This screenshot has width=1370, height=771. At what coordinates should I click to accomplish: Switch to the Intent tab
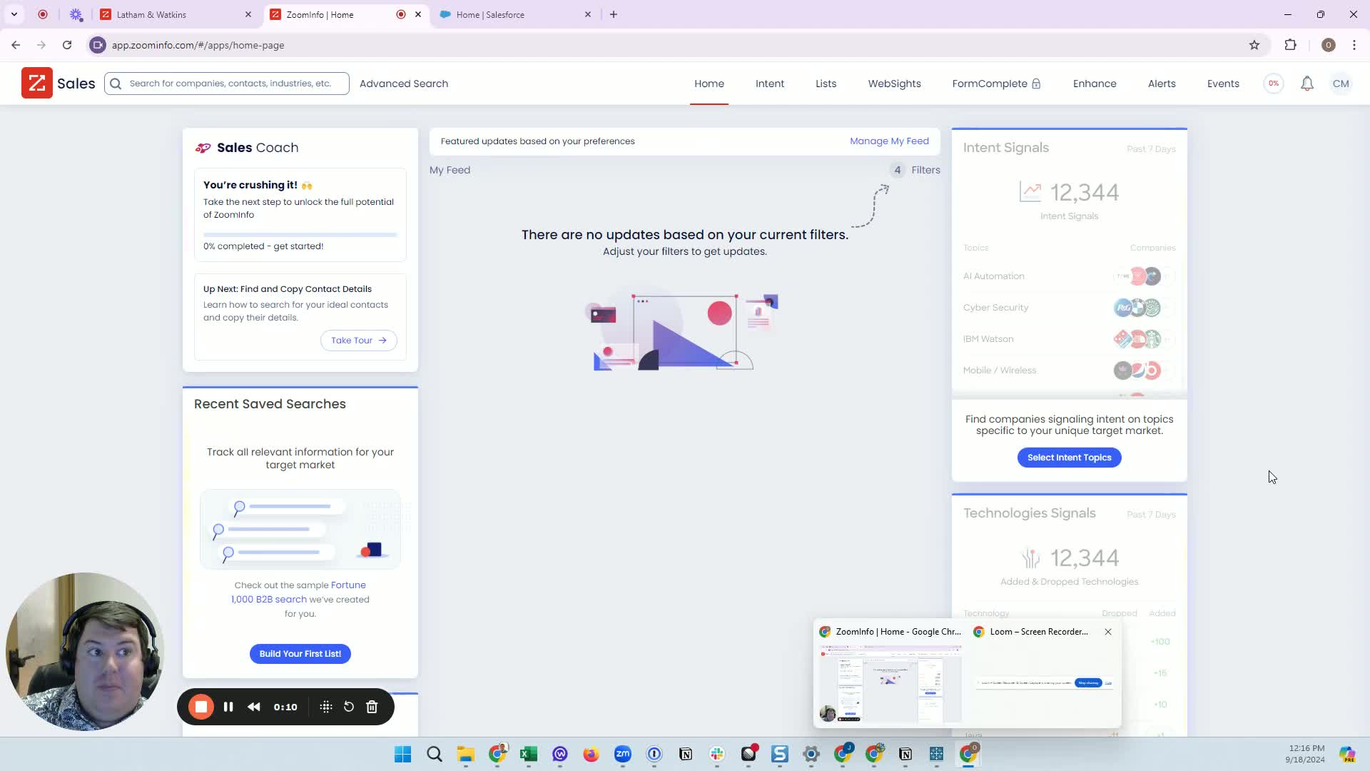pos(769,84)
